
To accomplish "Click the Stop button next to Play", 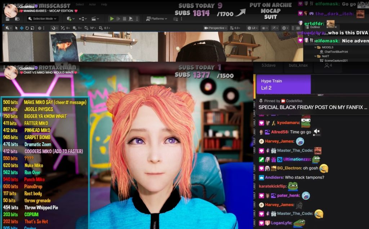I will pos(124,19).
